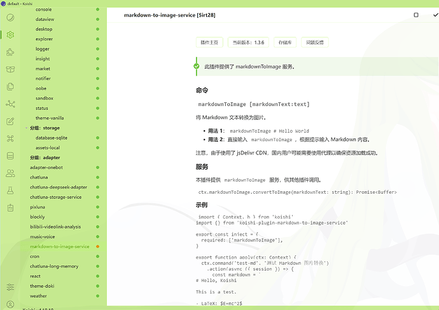Open the flask experiment icon
The height and width of the screenshot is (310, 439).
point(10,191)
